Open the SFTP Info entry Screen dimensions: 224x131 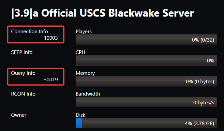(x=22, y=52)
